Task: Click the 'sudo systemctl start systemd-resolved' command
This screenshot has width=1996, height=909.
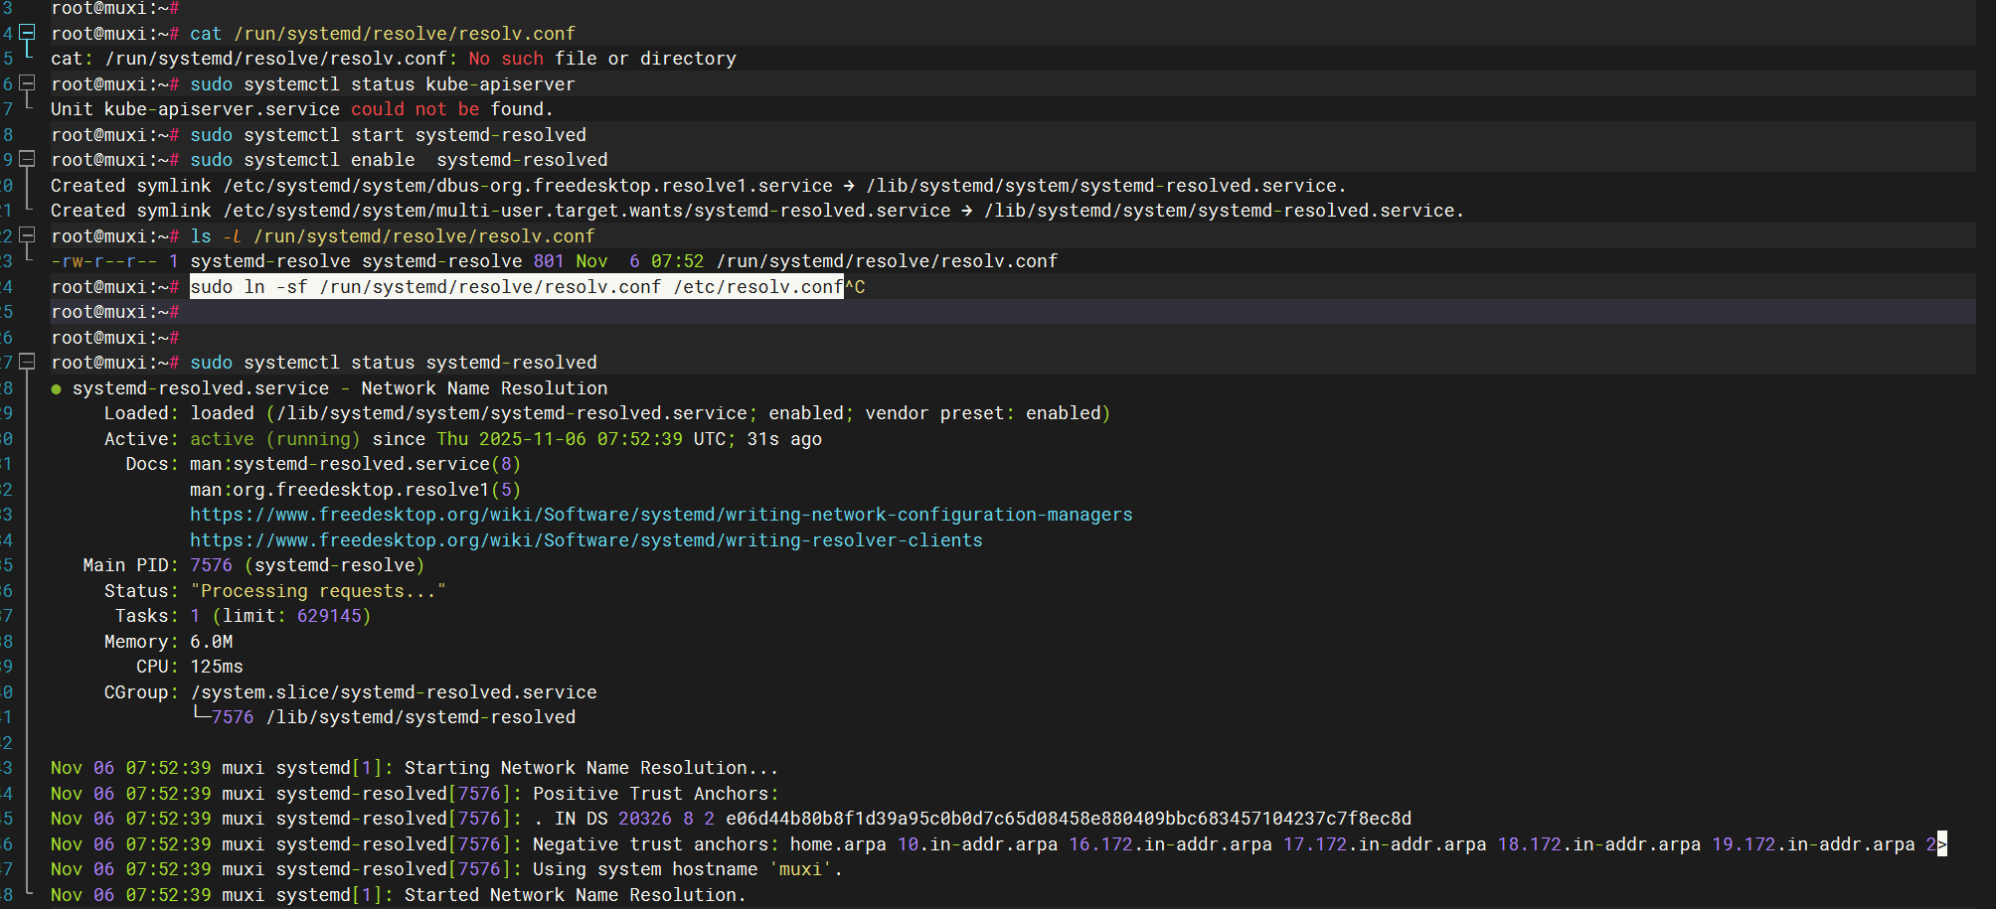Action: 388,134
